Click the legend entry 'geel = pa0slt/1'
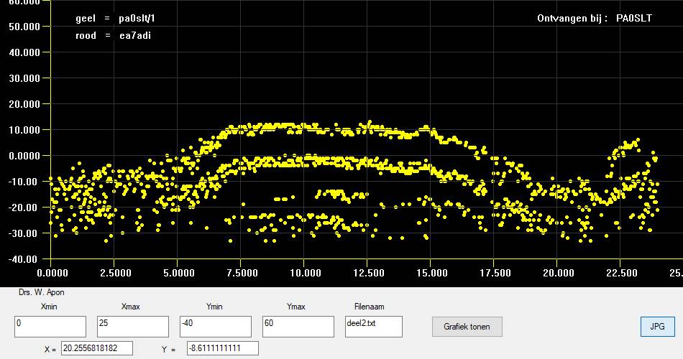 click(x=116, y=18)
